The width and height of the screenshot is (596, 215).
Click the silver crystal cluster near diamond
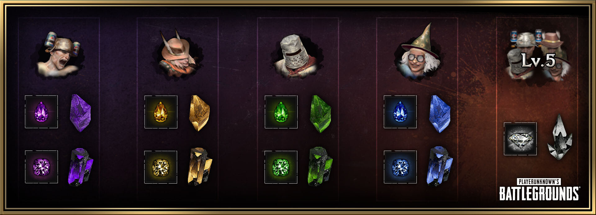coord(560,137)
